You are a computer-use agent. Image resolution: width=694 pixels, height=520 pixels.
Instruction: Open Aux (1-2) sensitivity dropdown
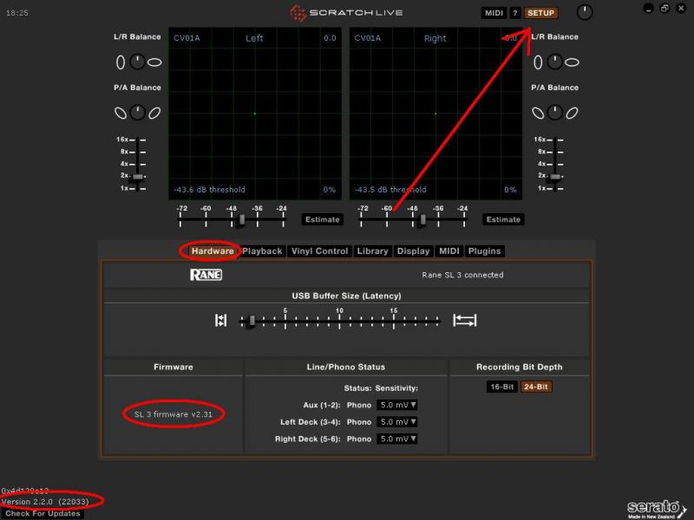397,405
